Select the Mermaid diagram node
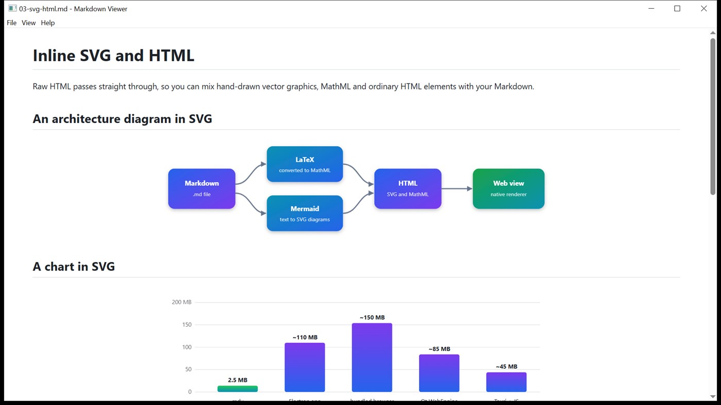721x405 pixels. [x=305, y=213]
